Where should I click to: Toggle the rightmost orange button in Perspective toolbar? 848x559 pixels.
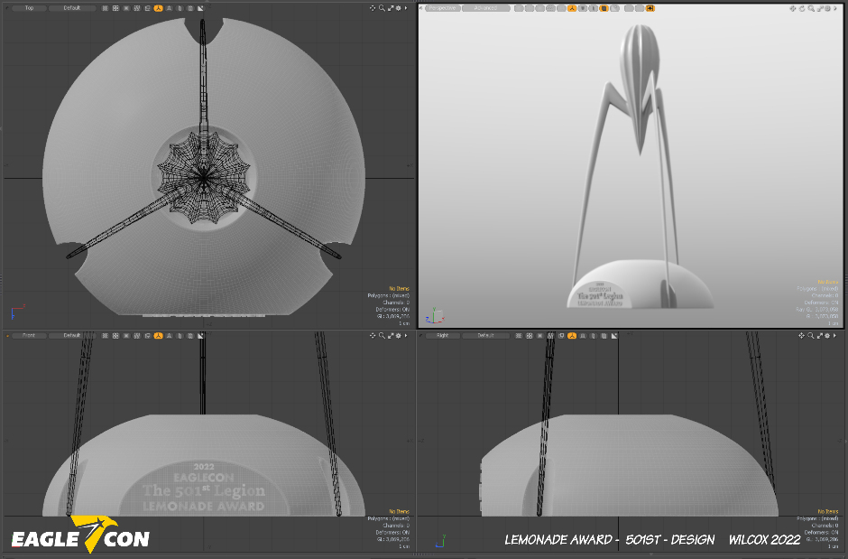tap(650, 8)
